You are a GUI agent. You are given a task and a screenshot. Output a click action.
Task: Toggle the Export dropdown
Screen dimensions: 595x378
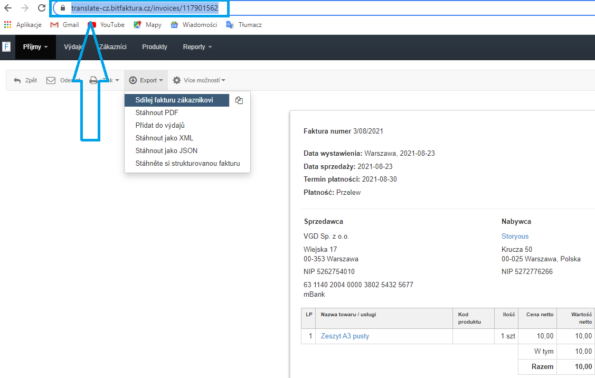pyautogui.click(x=146, y=80)
